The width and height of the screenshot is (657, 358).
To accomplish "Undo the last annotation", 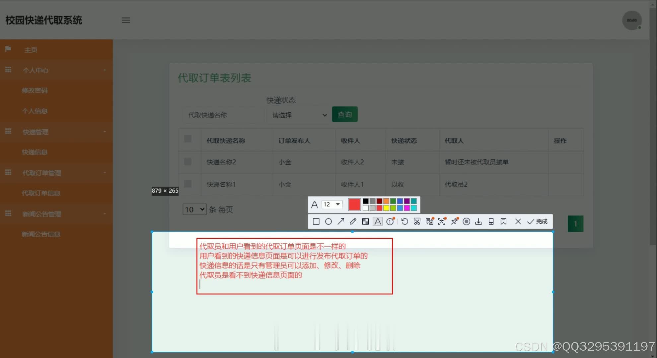I will pos(404,221).
